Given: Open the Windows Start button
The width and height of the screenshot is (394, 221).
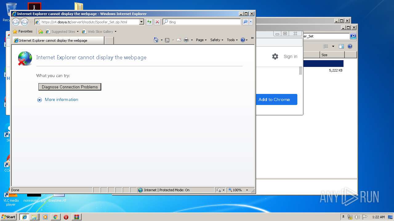Looking at the screenshot, I should click(9, 217).
